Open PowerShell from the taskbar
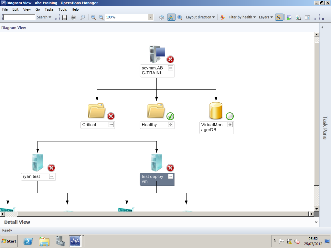 [28, 241]
